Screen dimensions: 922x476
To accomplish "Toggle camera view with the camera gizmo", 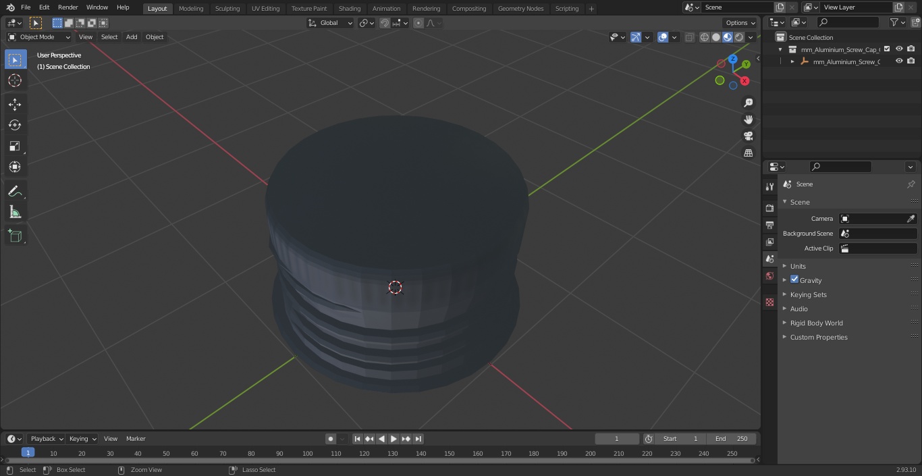I will 748,136.
